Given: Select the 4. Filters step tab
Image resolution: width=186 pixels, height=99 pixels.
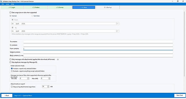Looking at the screenshot, I should 84,8.
